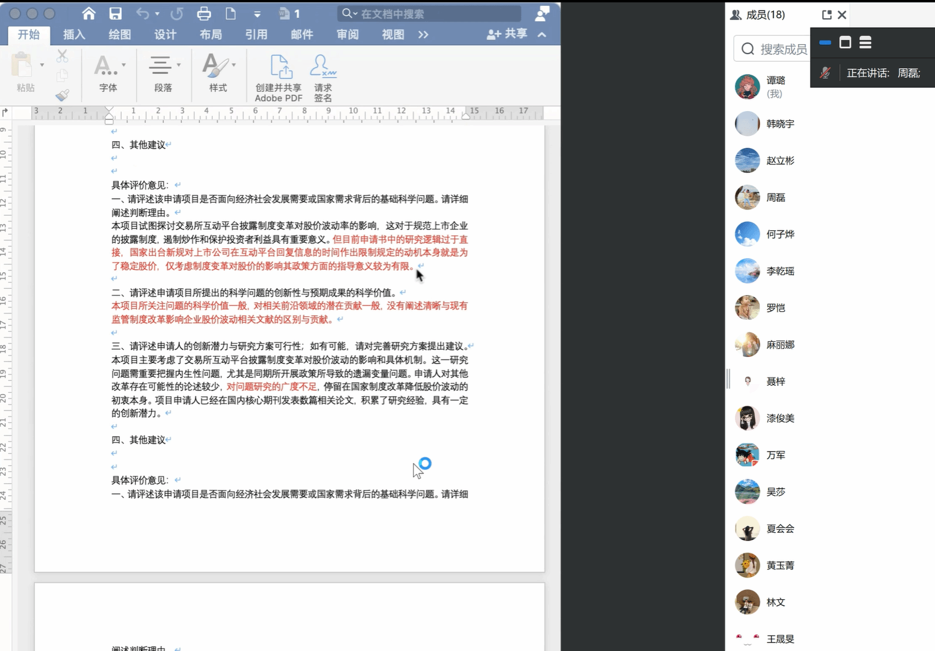
Task: Open the share feedback person icon
Action: 542,14
